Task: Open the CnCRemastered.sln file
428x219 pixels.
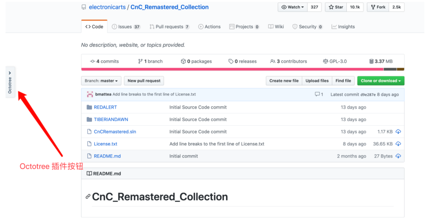Action: click(x=115, y=132)
